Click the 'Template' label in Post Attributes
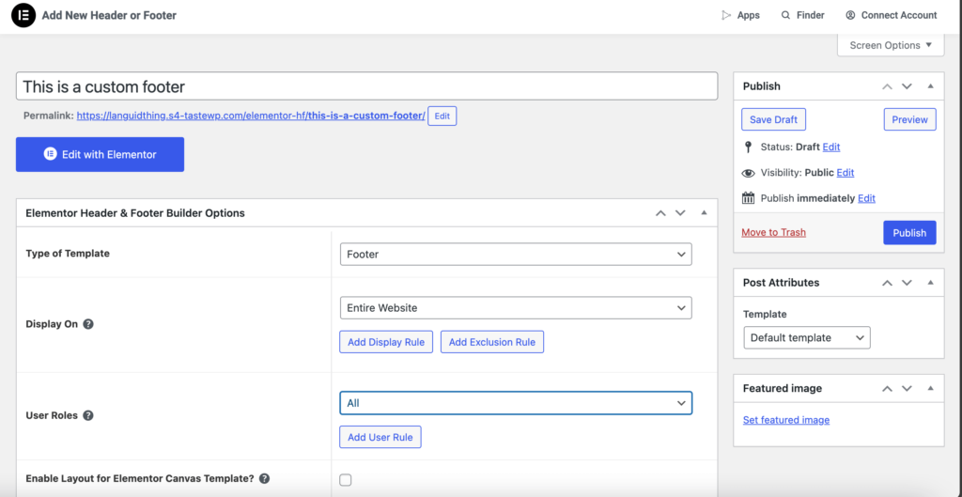This screenshot has width=962, height=497. (x=765, y=314)
